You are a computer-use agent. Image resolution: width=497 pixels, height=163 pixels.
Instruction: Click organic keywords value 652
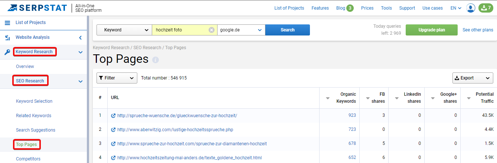click(x=352, y=157)
